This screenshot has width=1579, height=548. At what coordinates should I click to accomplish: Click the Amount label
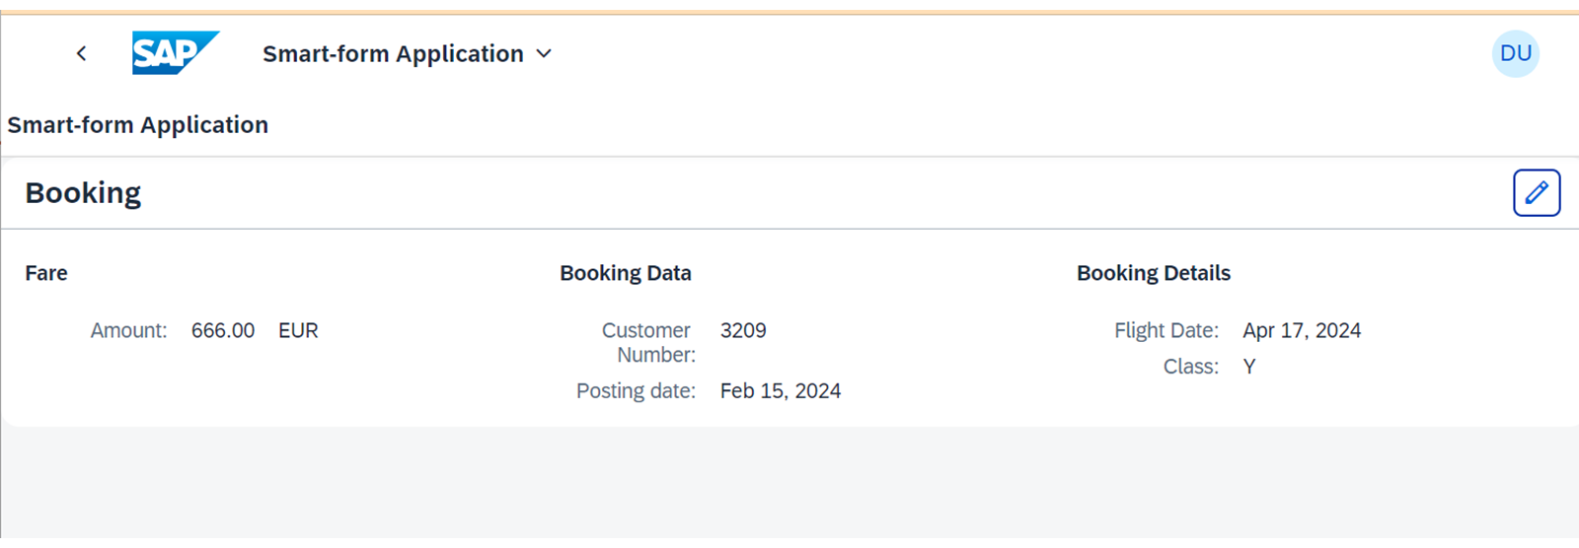(x=129, y=331)
